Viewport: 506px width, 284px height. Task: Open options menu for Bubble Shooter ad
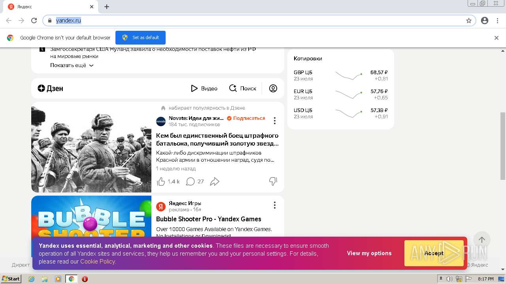pyautogui.click(x=275, y=205)
